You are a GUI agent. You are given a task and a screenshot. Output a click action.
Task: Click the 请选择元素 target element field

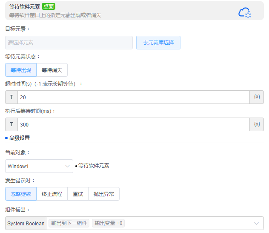(x=69, y=43)
